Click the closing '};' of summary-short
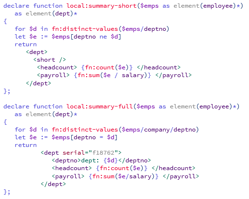The image size is (249, 199). point(7,91)
